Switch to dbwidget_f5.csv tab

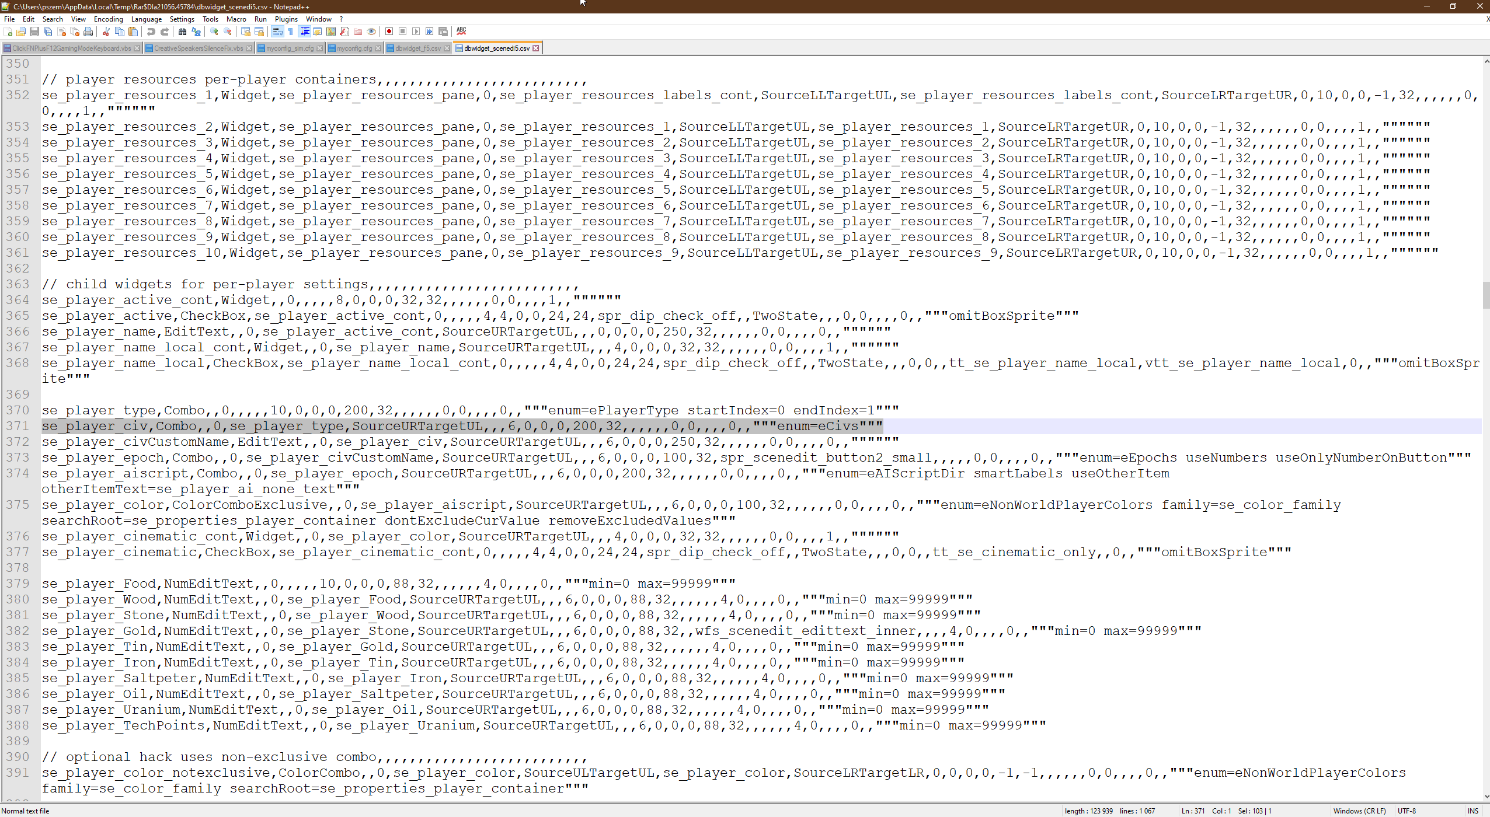(418, 48)
